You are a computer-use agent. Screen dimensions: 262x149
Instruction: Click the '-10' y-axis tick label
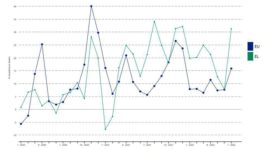(x=14, y=135)
